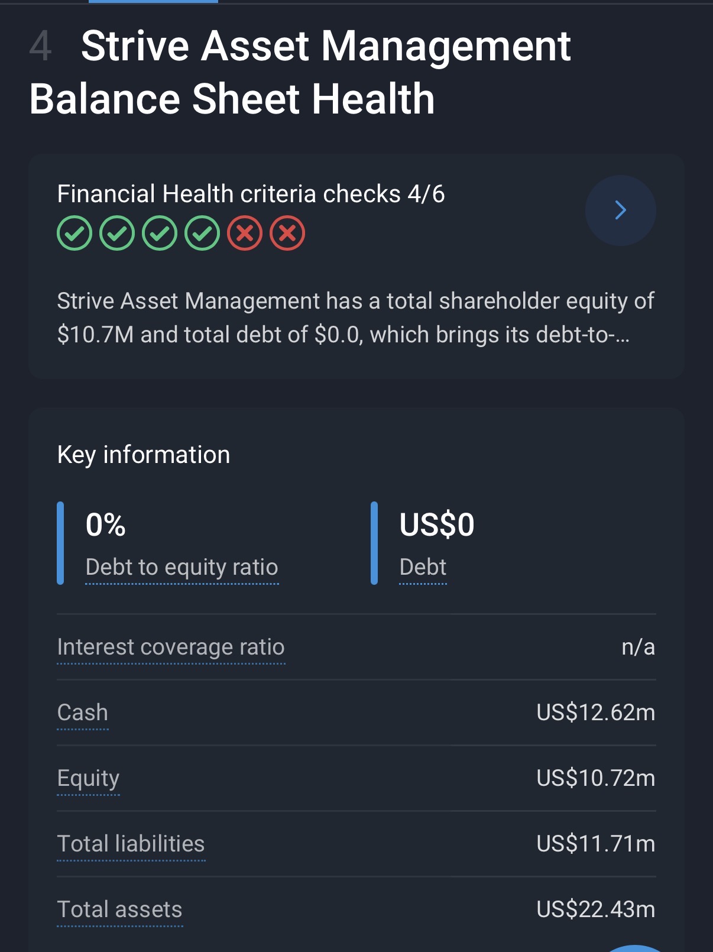713x952 pixels.
Task: Click the underlined Cash term
Action: coord(83,713)
